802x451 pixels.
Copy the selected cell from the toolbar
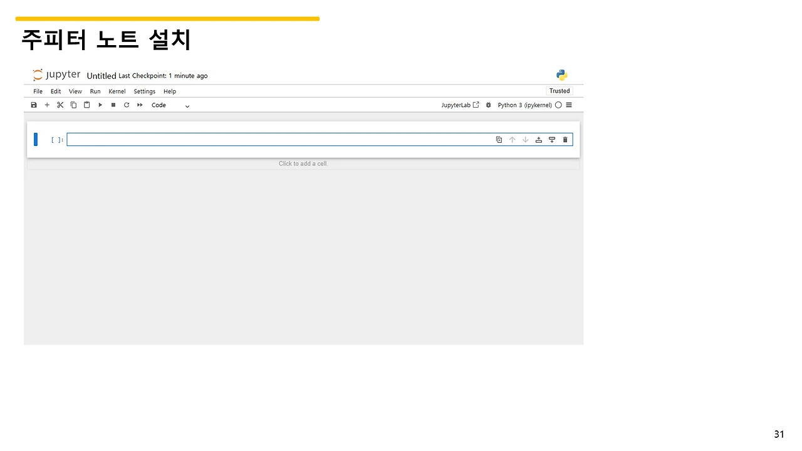(73, 105)
